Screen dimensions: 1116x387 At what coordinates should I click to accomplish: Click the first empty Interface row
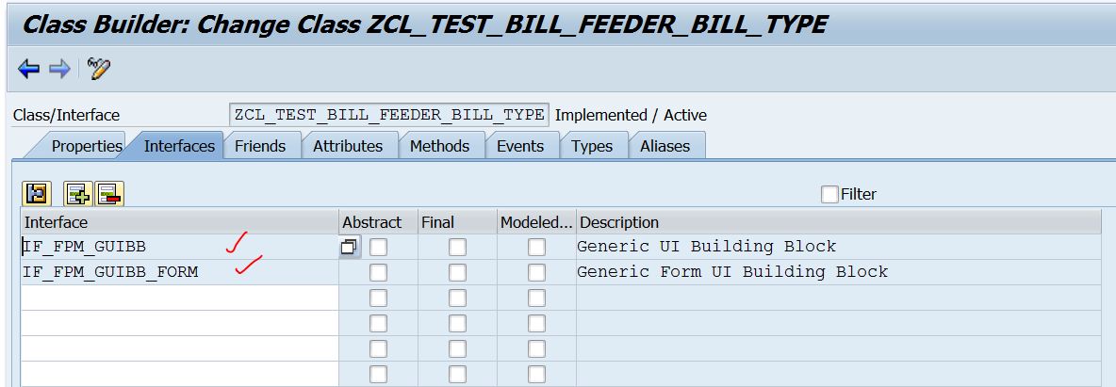pos(179,298)
